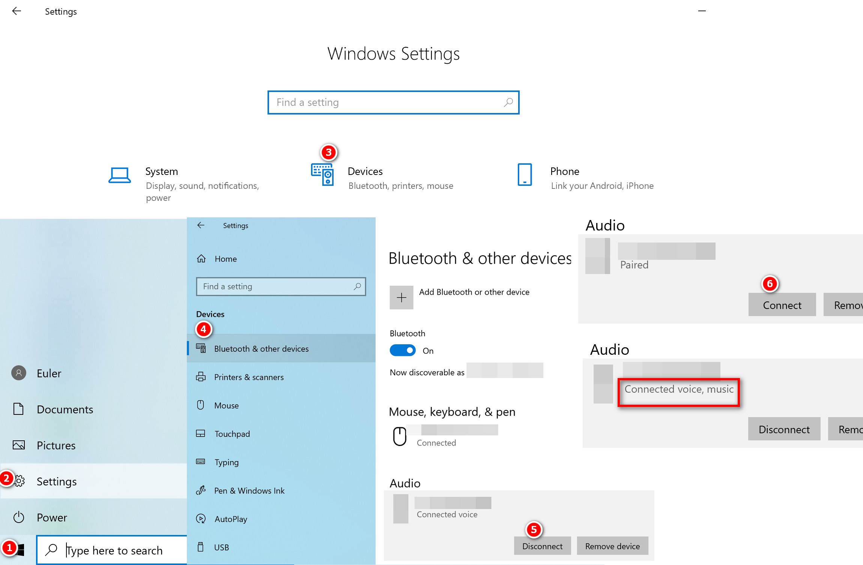Click the Paired status text
Image resolution: width=863 pixels, height=565 pixels.
click(x=634, y=265)
